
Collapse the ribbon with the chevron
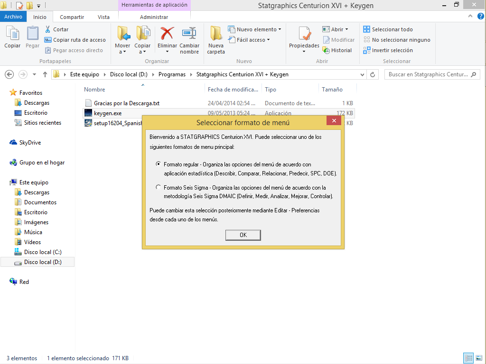(470, 16)
